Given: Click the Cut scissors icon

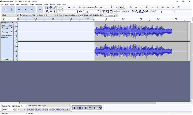Looking at the screenshot, I should pyautogui.click(x=104, y=11).
